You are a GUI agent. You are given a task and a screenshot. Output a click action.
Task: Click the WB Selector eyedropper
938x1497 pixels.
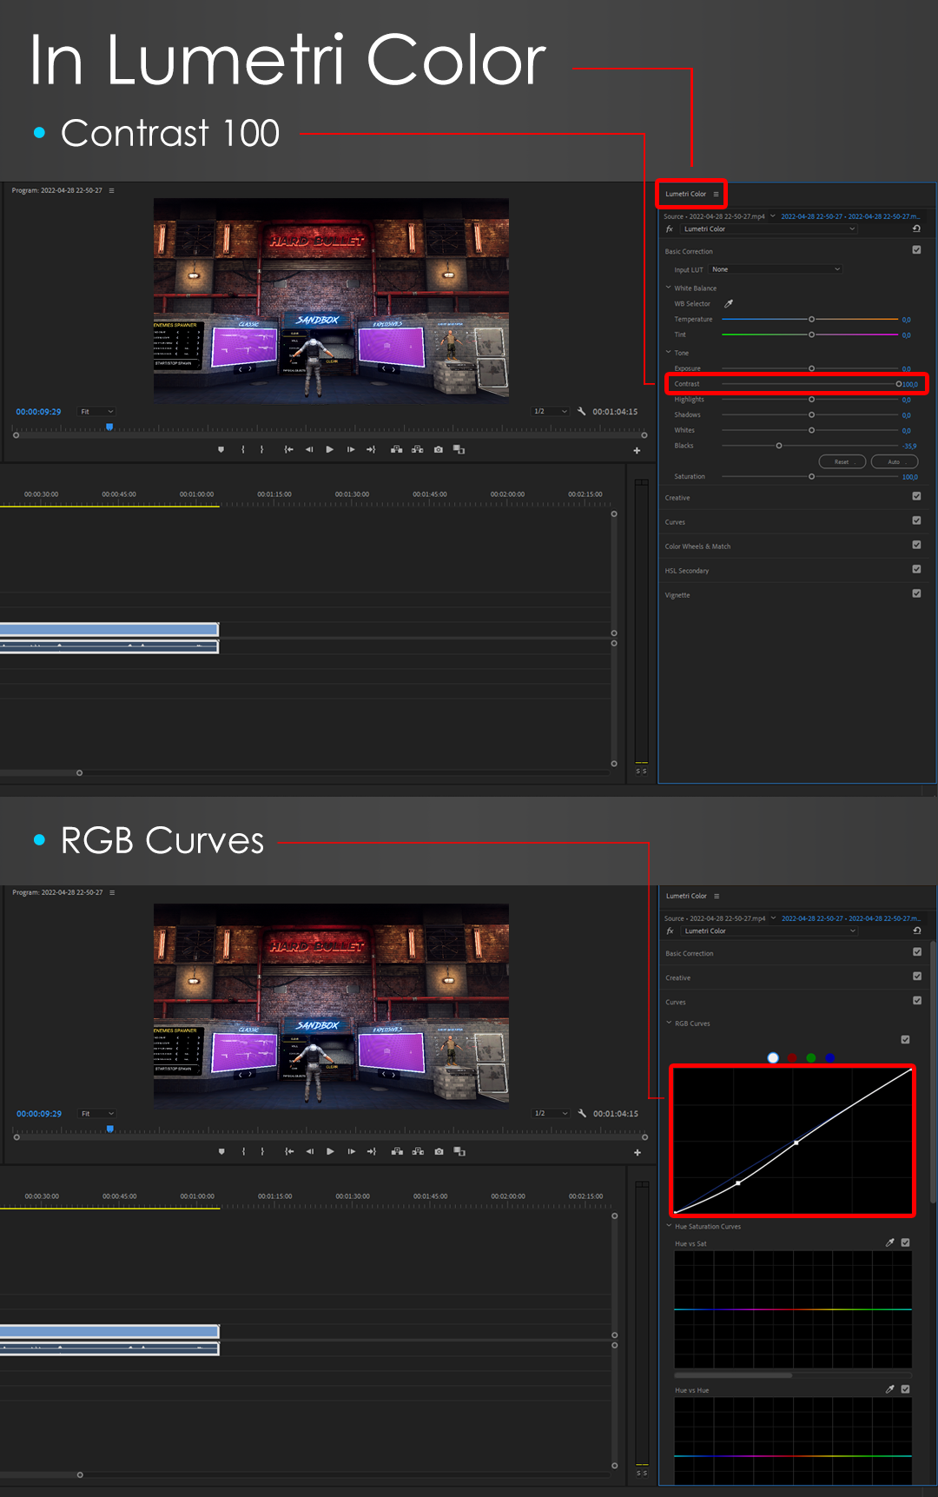pyautogui.click(x=729, y=304)
